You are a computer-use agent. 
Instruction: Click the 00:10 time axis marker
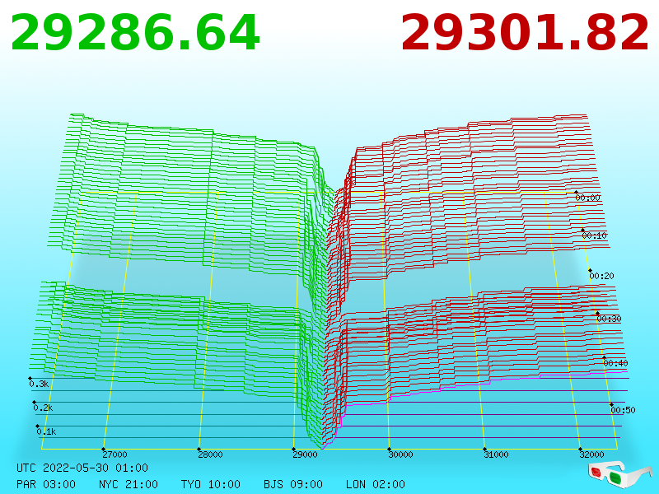[x=594, y=235]
